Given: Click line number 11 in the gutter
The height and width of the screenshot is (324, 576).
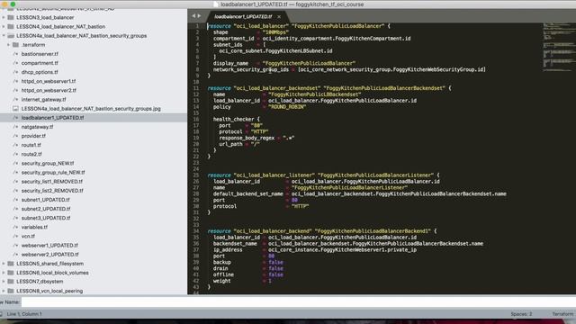Looking at the screenshot, I should (x=196, y=88).
